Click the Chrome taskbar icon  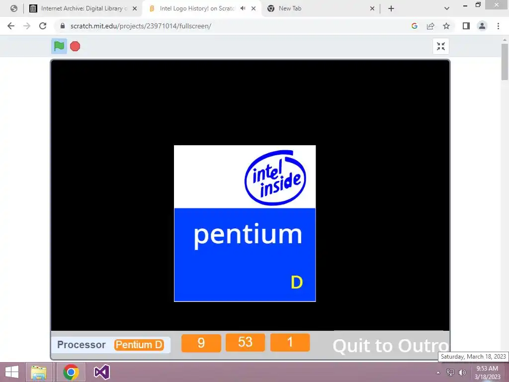pos(71,372)
